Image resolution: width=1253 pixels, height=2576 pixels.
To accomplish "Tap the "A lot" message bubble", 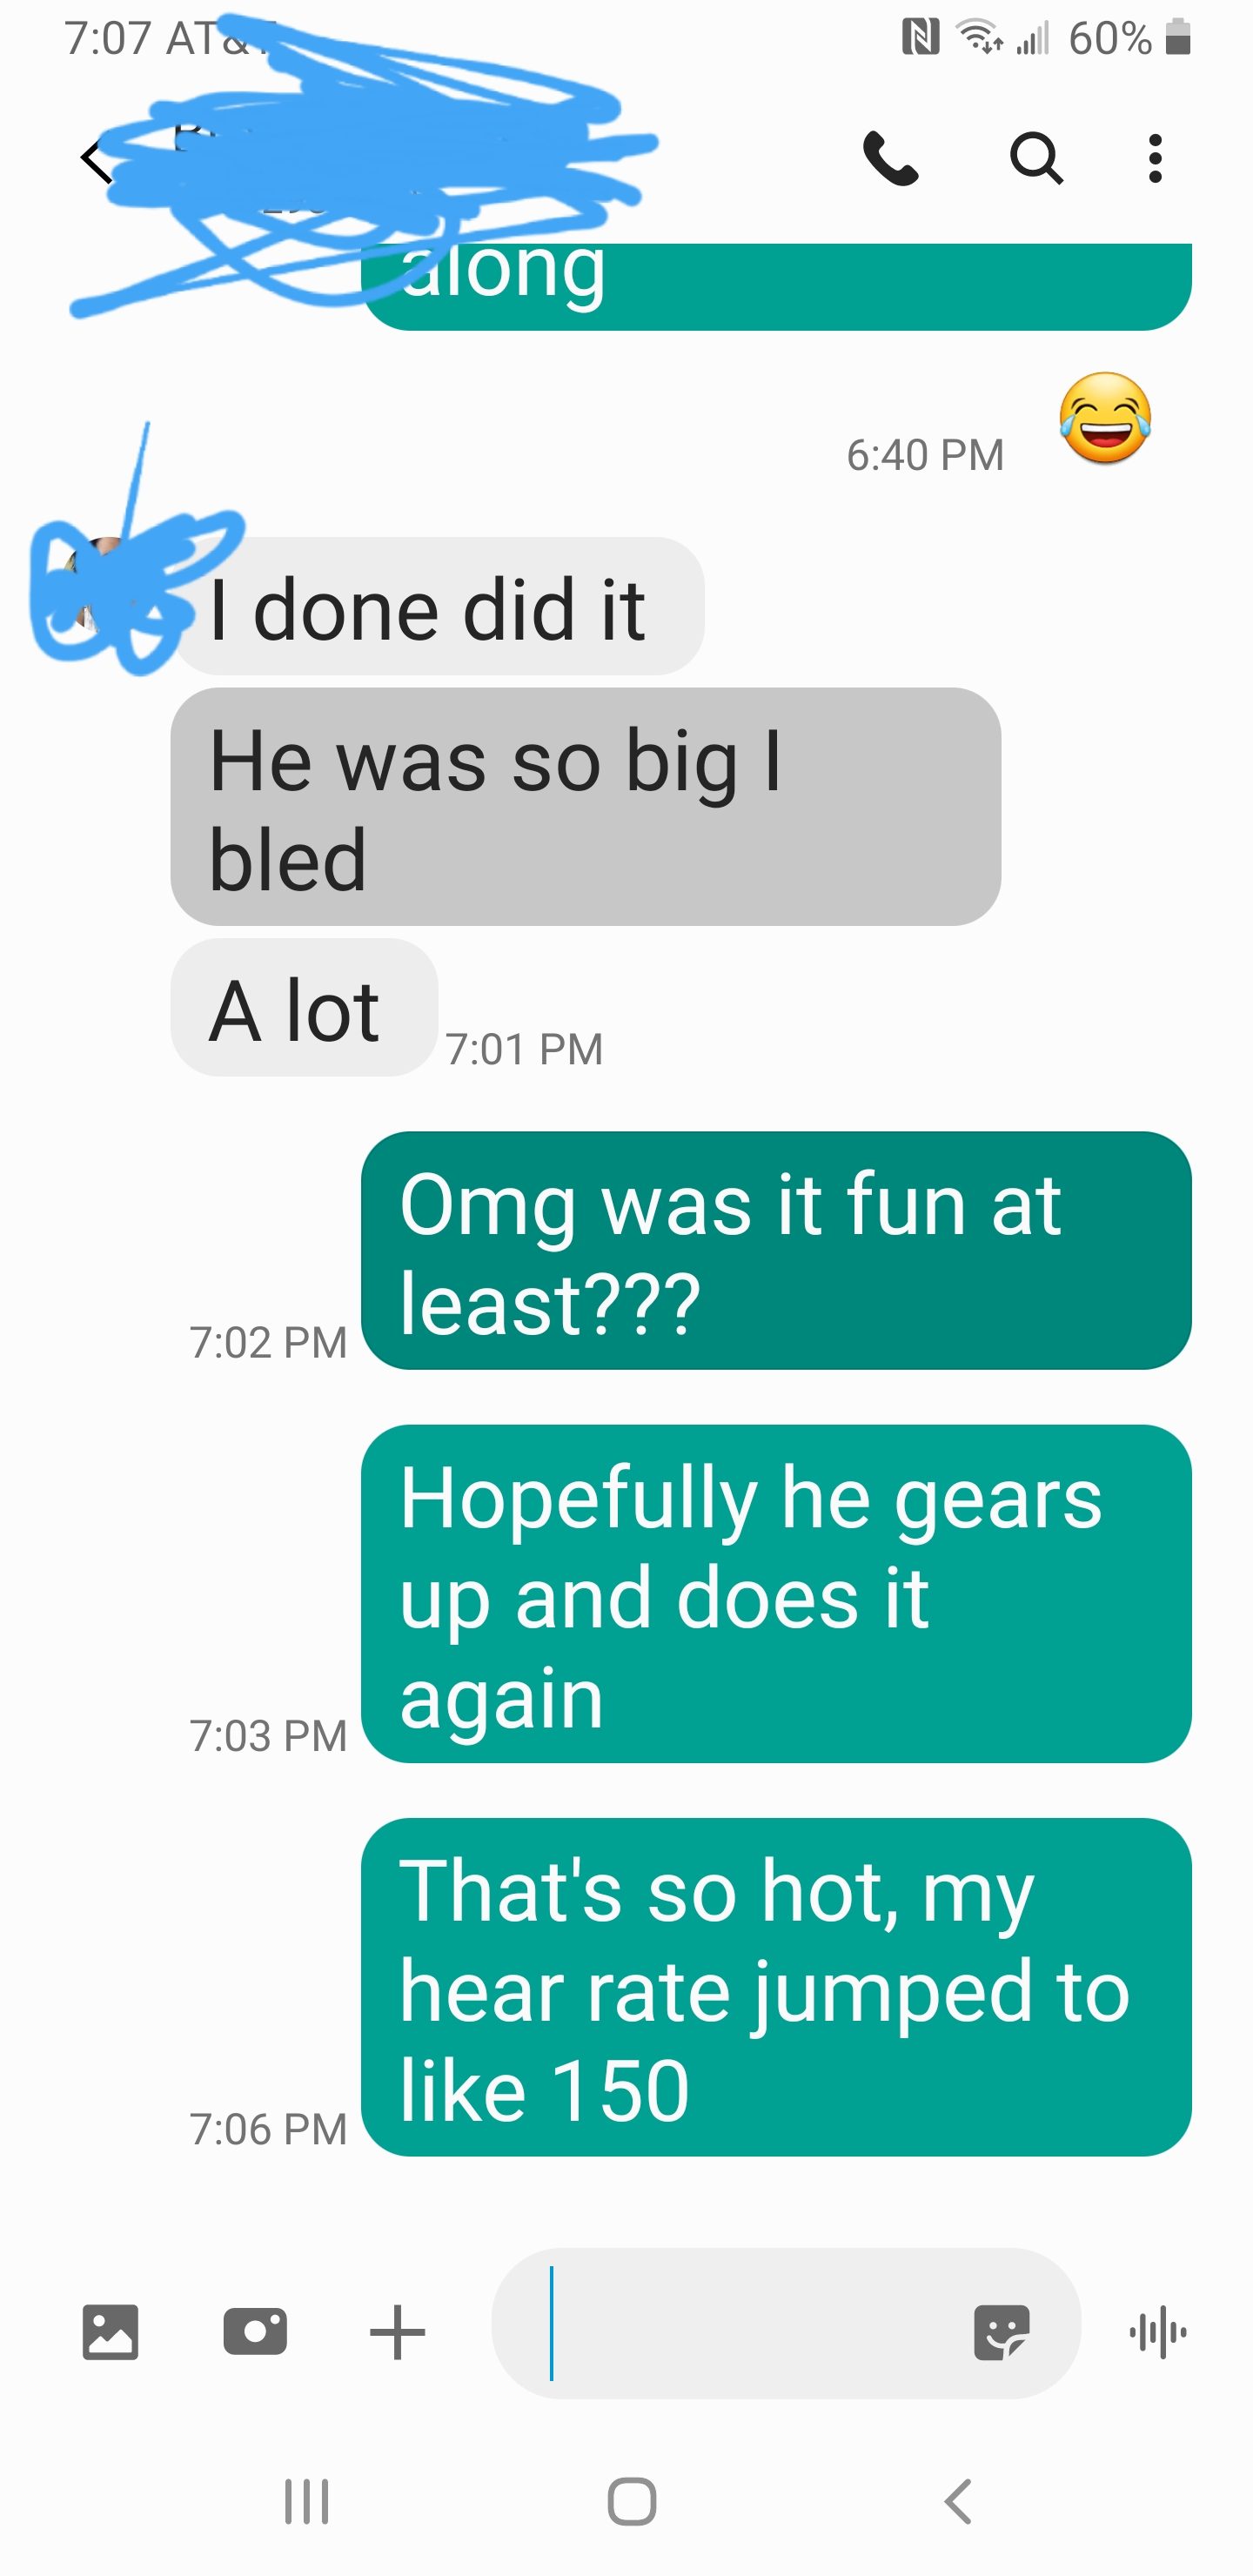I will pyautogui.click(x=304, y=1007).
